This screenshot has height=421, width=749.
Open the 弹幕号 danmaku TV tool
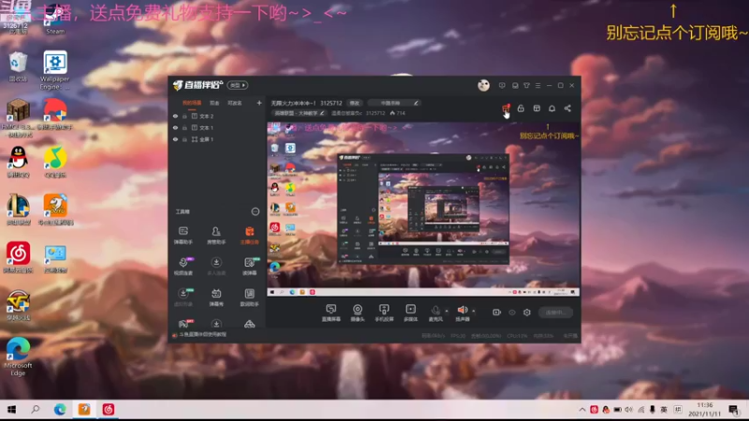click(216, 297)
